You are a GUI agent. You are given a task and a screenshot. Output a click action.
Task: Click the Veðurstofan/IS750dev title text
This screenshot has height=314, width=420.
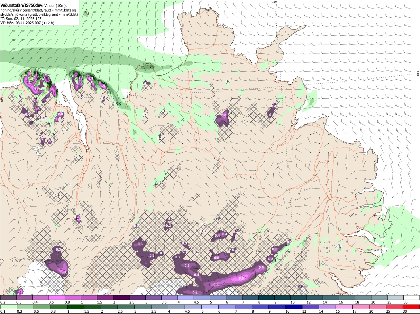(21, 6)
